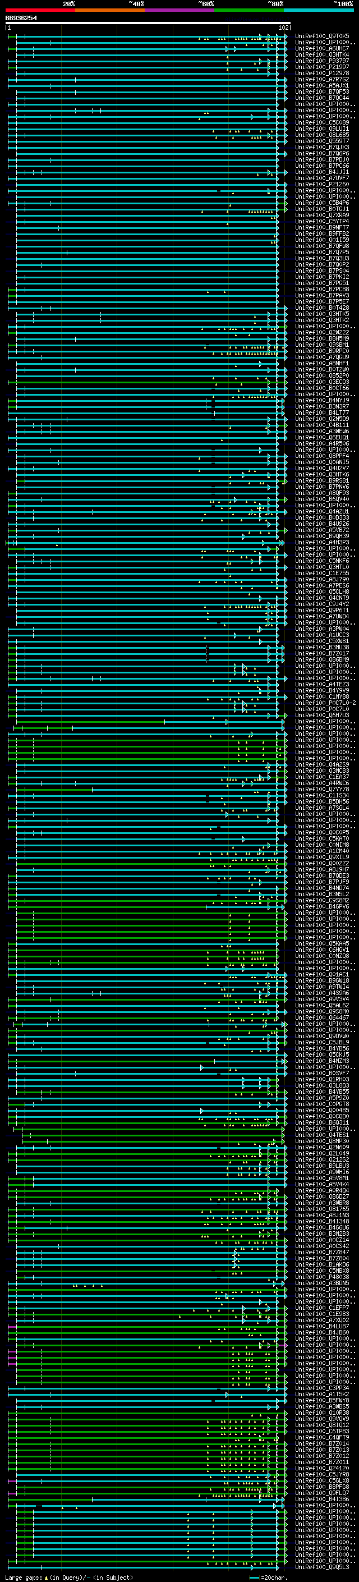The image size is (359, 1582).
Task: Click the green ~80% identity legend bar
Action: tap(249, 10)
